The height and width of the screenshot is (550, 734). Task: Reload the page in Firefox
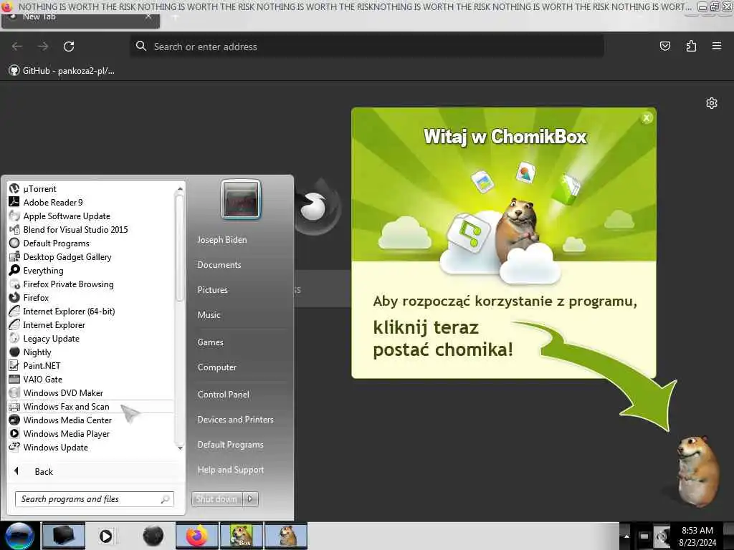(x=69, y=47)
